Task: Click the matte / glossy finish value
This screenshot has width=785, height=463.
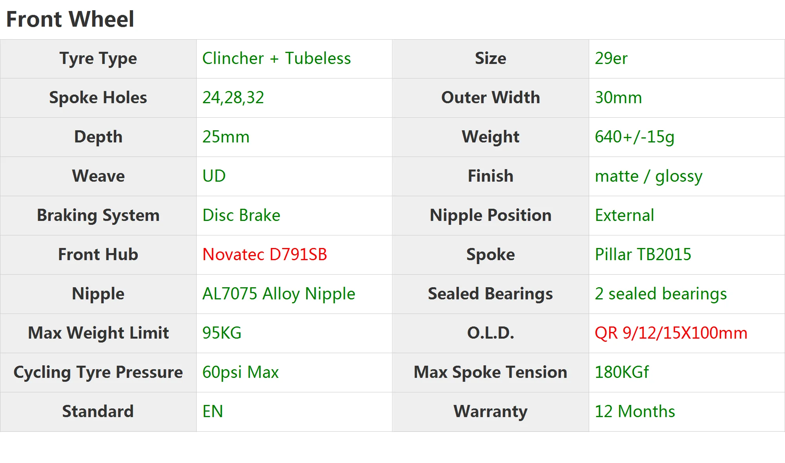Action: pos(648,176)
